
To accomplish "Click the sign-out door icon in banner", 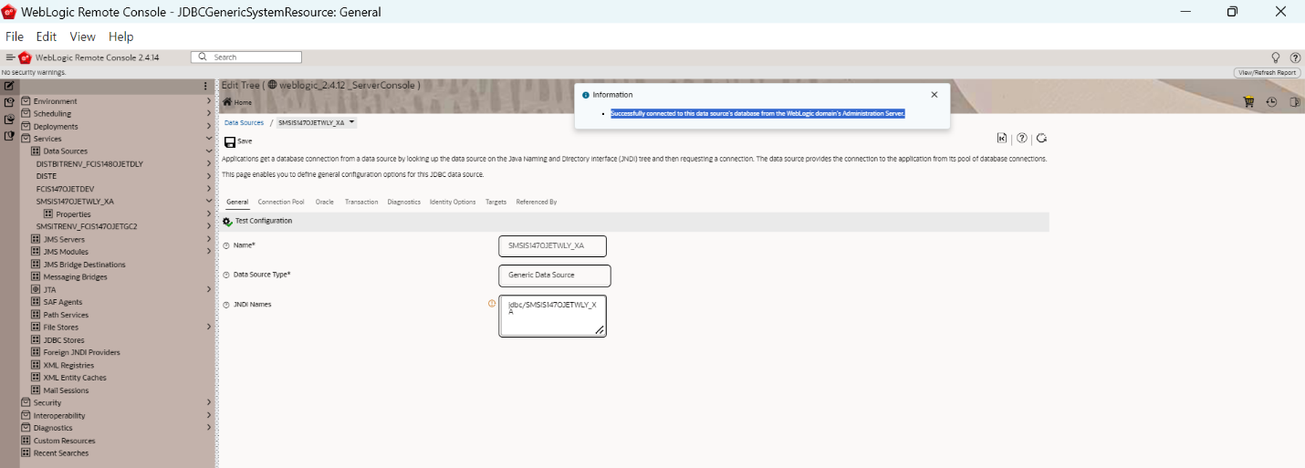I will point(1294,102).
